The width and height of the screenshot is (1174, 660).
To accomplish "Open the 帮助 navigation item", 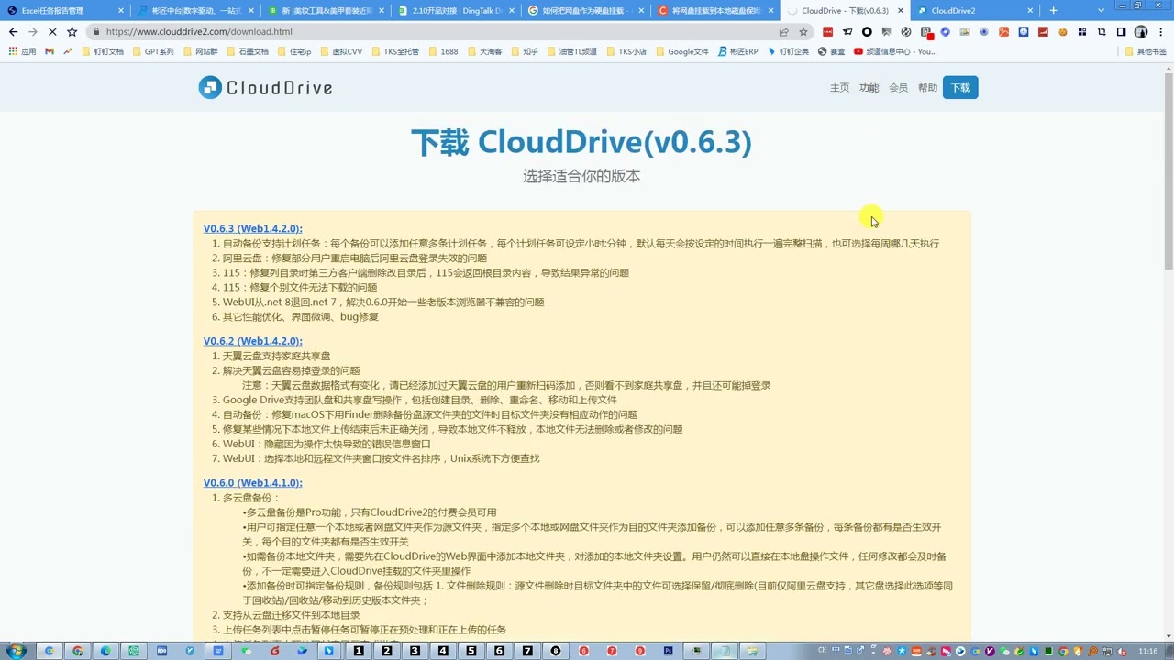I will pos(927,88).
